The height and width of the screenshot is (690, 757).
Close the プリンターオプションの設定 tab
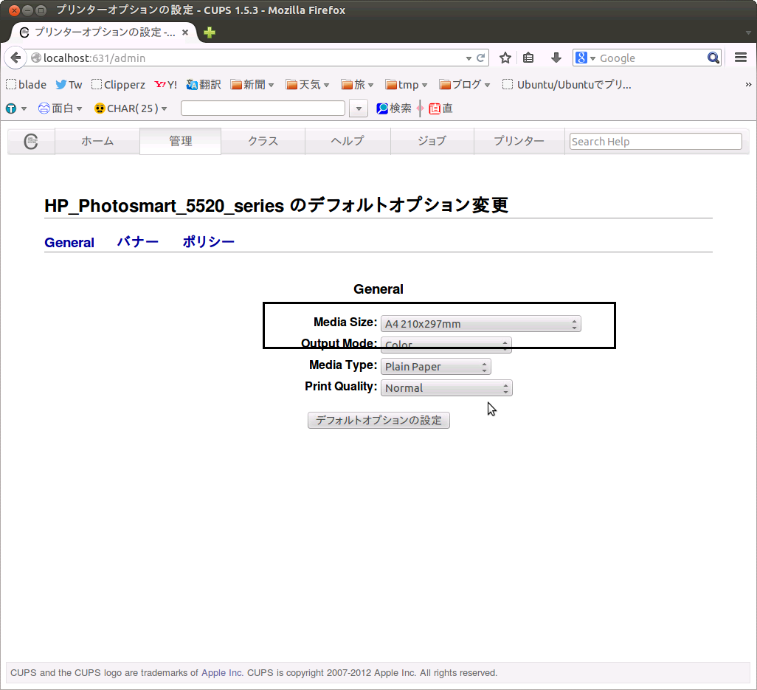pos(185,32)
